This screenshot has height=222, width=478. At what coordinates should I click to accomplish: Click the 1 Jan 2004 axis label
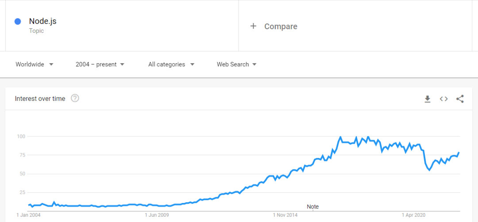pos(29,215)
